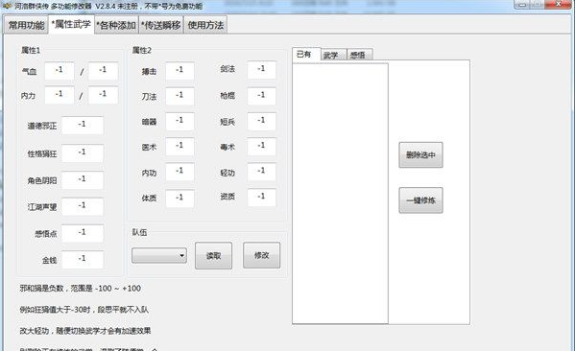Focus the 内功 skill field
This screenshot has width=575, height=351.
[x=180, y=172]
